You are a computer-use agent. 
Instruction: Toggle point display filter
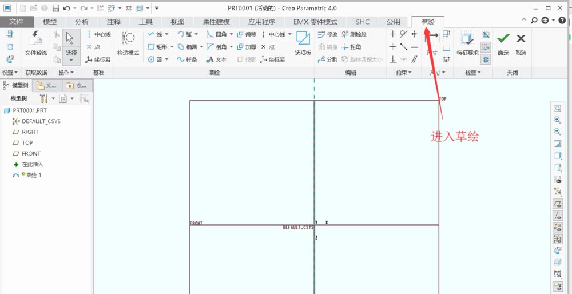click(558, 227)
